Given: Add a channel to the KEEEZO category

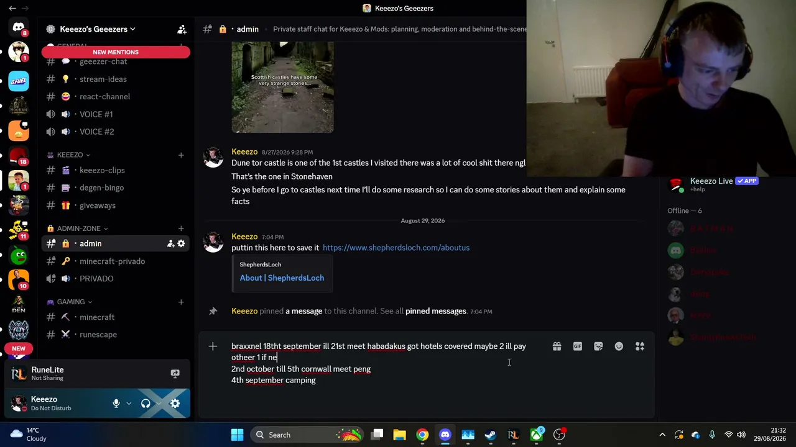Looking at the screenshot, I should pyautogui.click(x=181, y=155).
